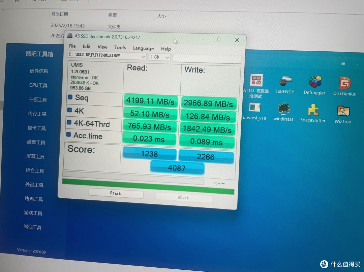
Task: Select 屏幕工具 in toolbox sidebar
Action: [35, 156]
